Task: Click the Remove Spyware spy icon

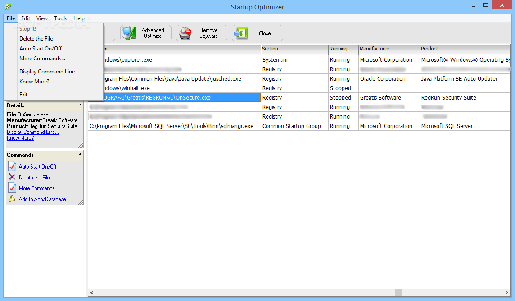Action: tap(185, 33)
